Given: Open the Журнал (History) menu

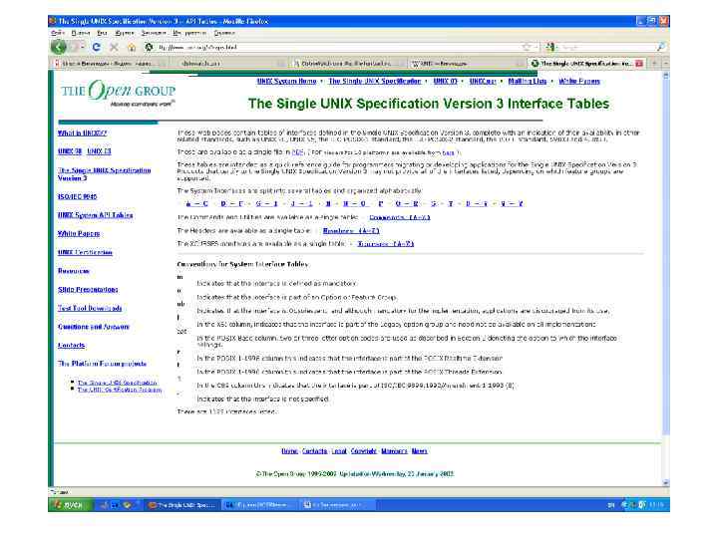Looking at the screenshot, I should (x=124, y=33).
